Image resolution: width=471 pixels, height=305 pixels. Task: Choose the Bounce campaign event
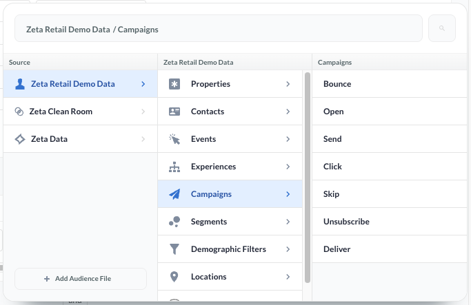pos(390,84)
